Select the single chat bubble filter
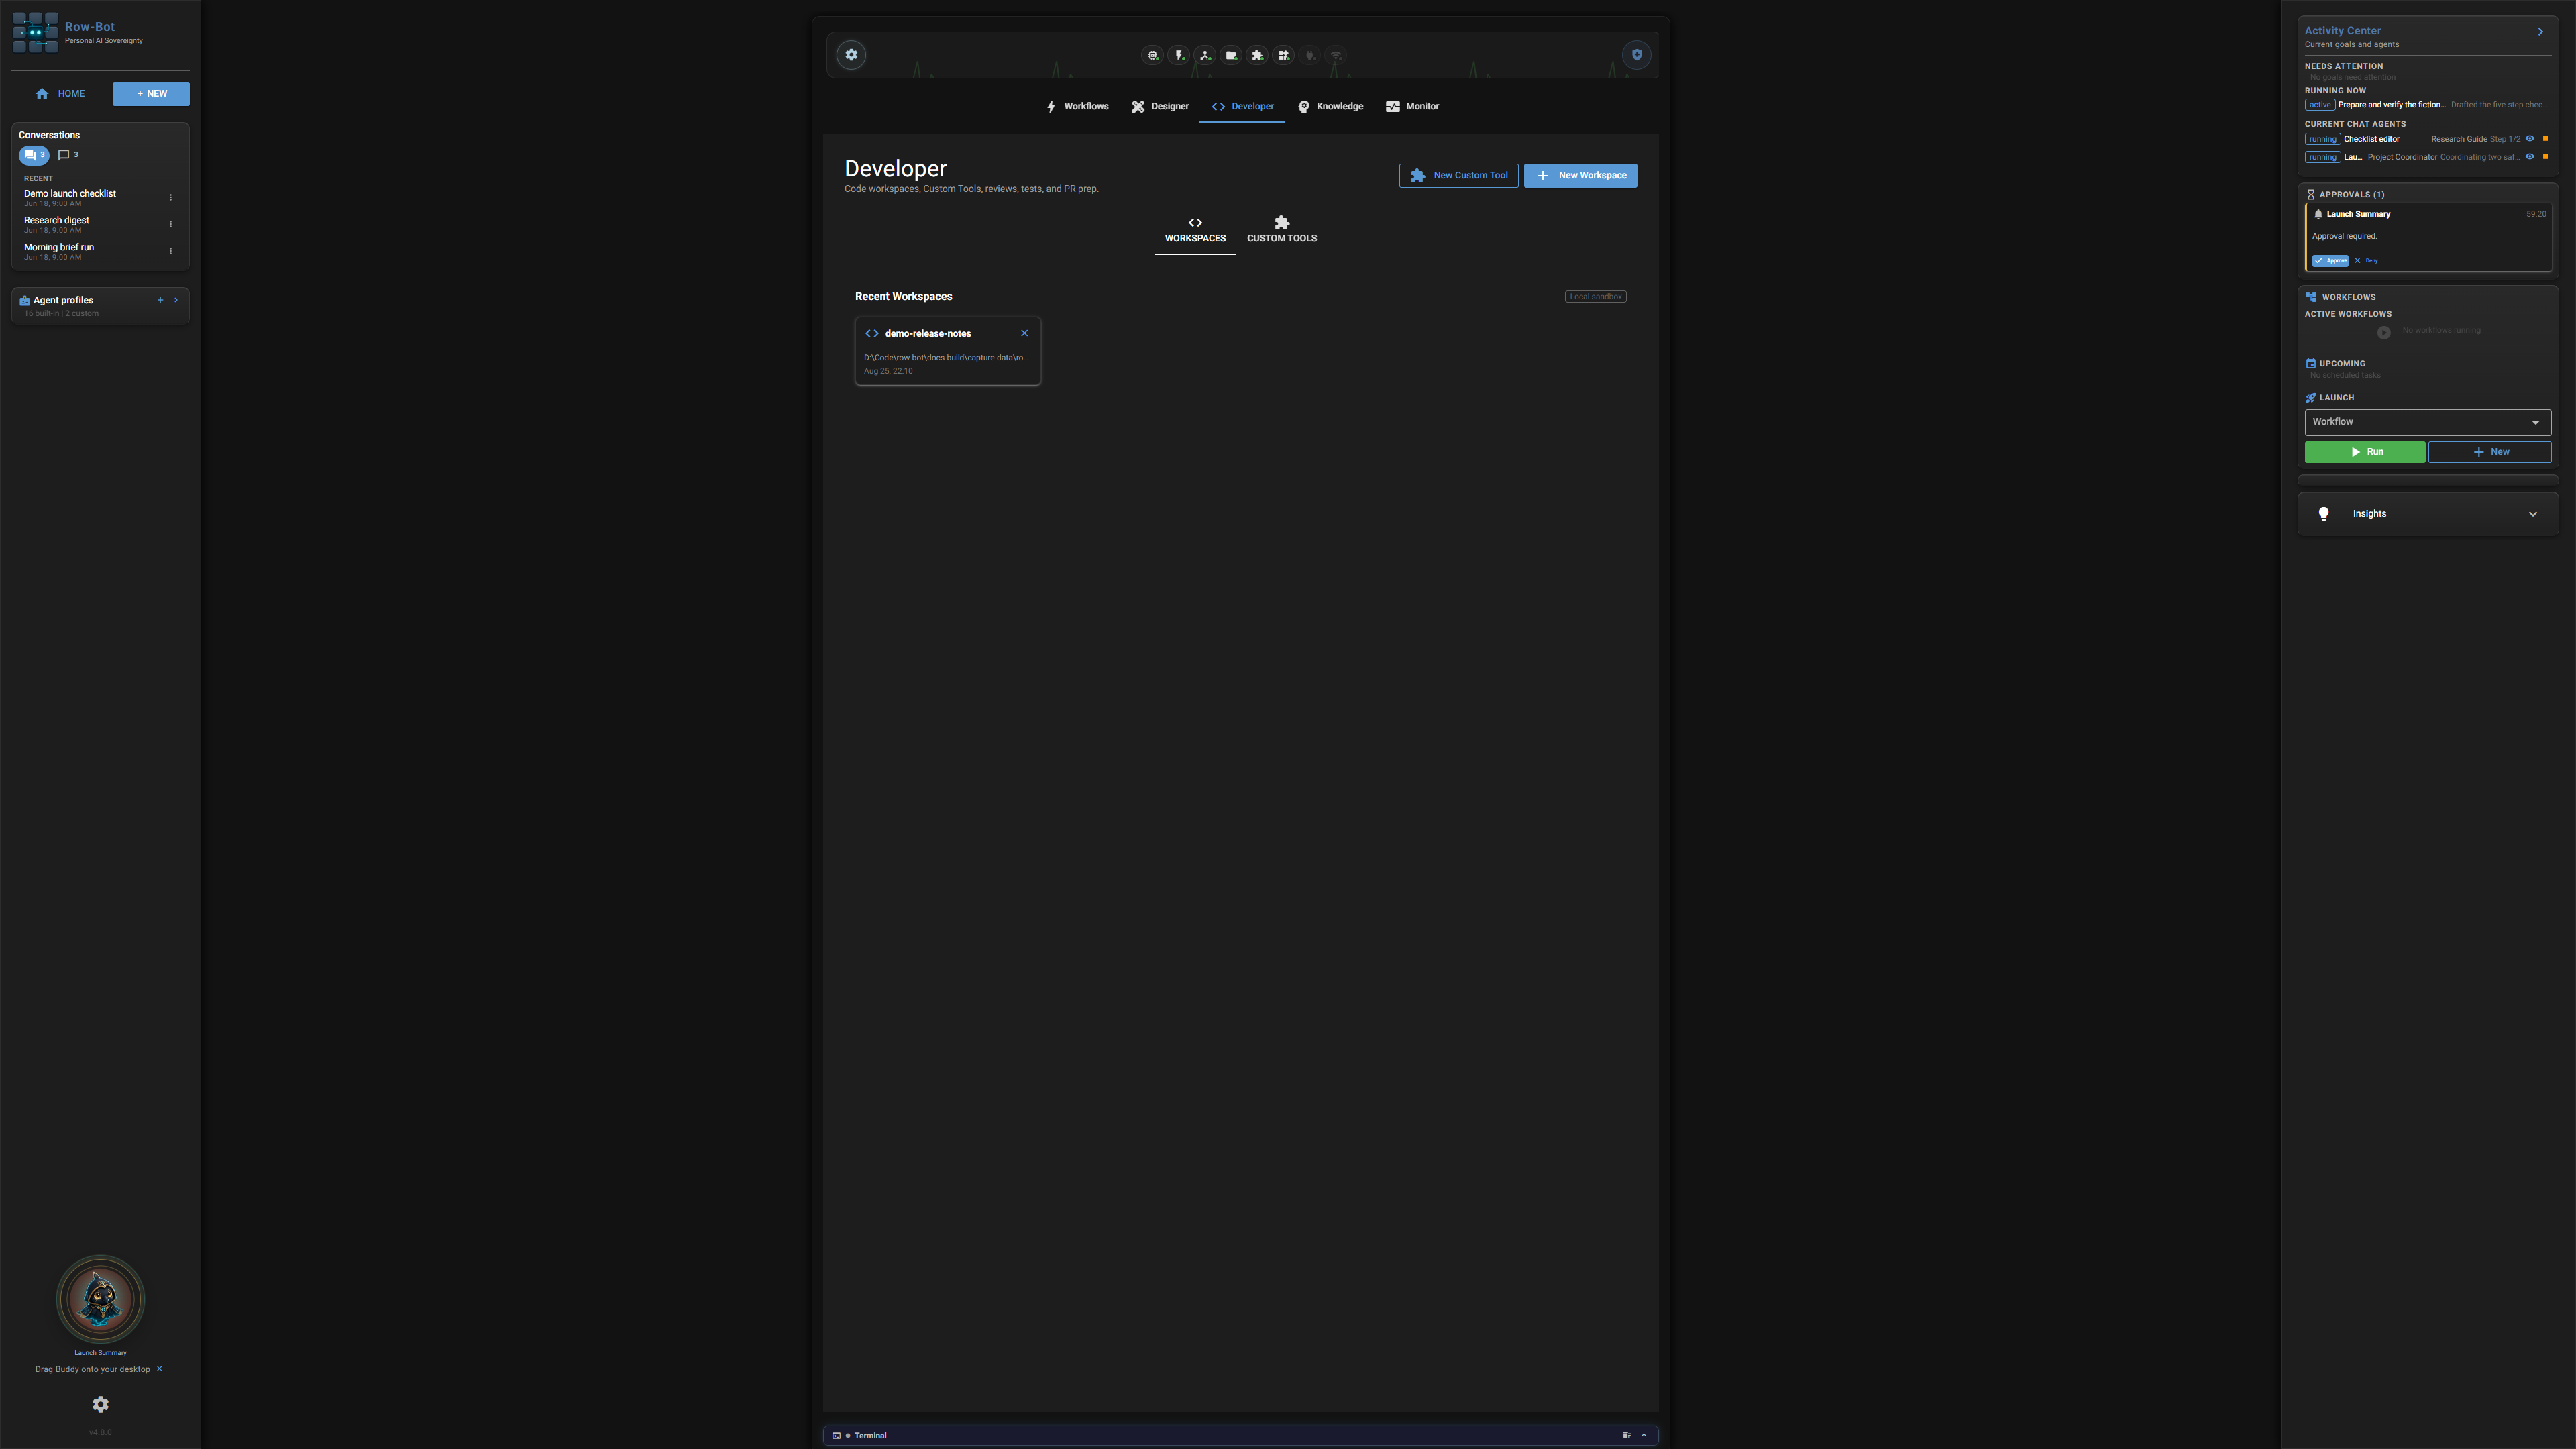Viewport: 2576px width, 1449px height. [68, 155]
